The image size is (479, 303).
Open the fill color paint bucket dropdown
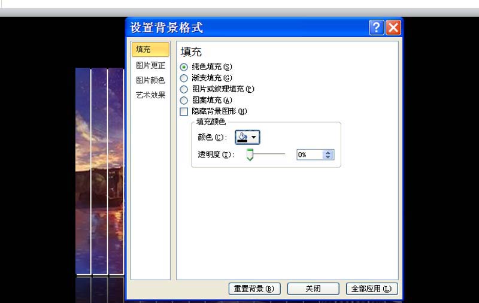coord(247,137)
